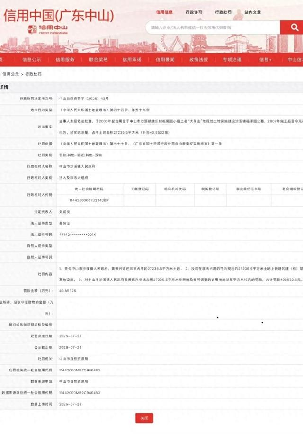Click the masked ID number 441424*********001X
This screenshot has height=434, width=303.
click(x=78, y=235)
